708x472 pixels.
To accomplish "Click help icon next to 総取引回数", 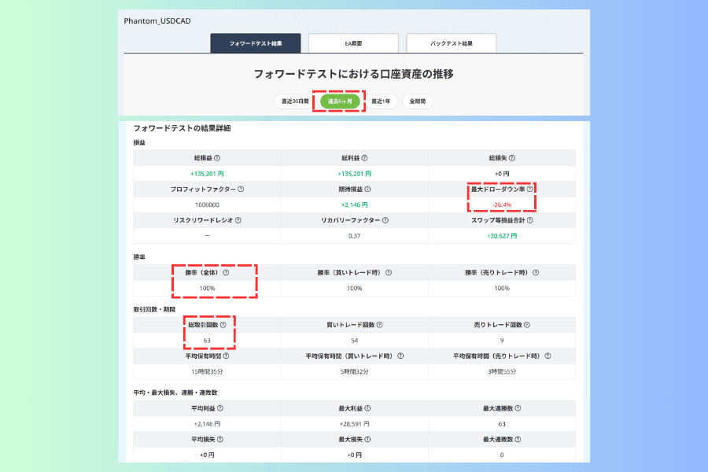I will tap(223, 325).
